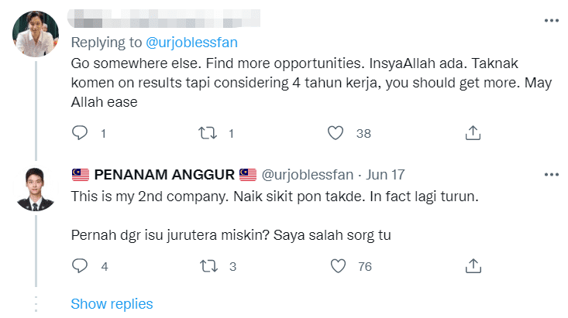
Task: Retweet the 'This is my 2nd company' tweet
Action: (x=208, y=266)
